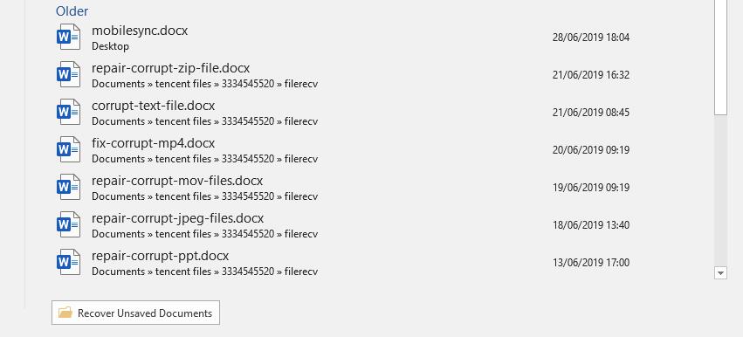Click the Word icon beside repair-corrupt-mov-files.docx
The width and height of the screenshot is (743, 337).
pos(69,187)
